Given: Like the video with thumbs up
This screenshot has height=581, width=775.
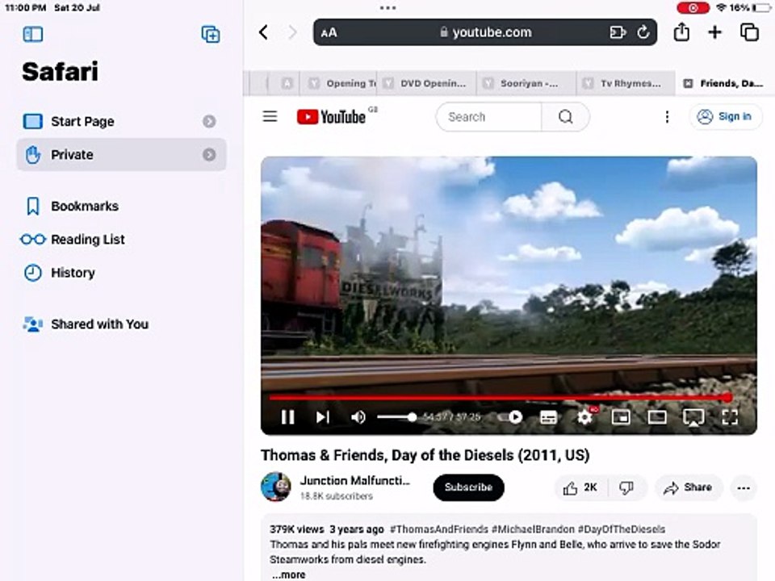Looking at the screenshot, I should [580, 488].
